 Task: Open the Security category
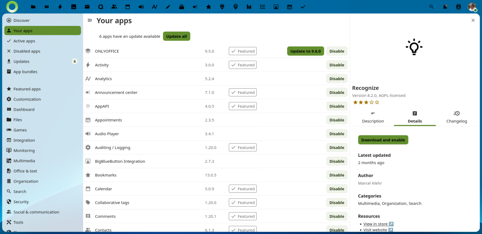(43, 202)
